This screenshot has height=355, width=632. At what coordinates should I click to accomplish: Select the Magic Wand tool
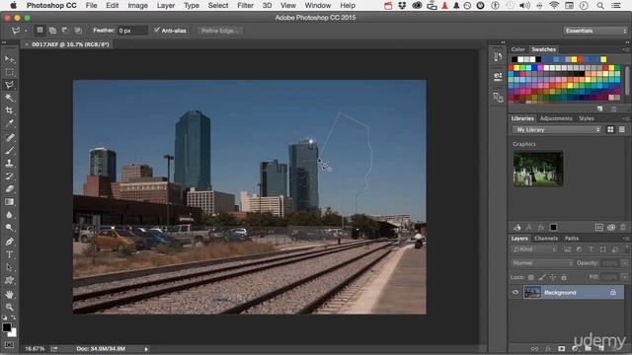point(9,98)
